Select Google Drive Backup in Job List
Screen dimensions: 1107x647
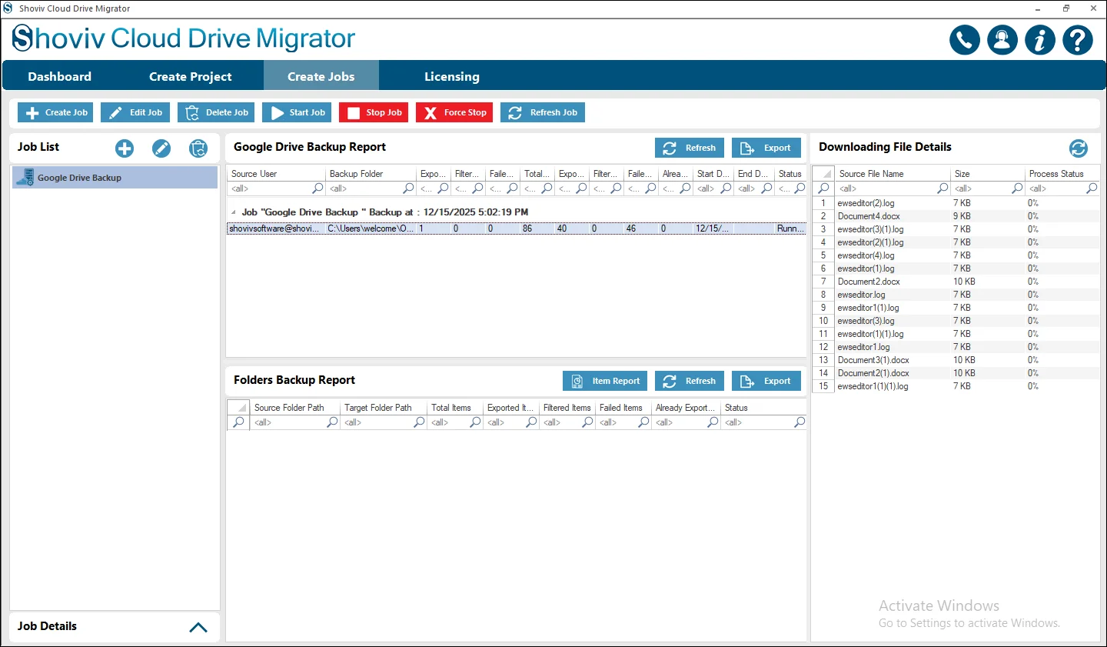click(115, 178)
